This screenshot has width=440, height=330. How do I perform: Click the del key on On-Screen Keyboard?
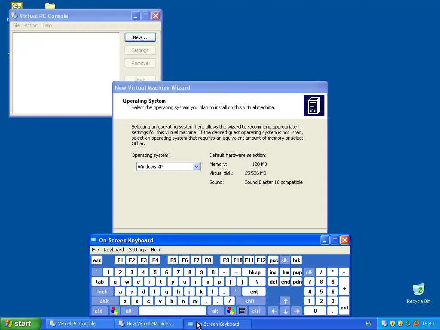pyautogui.click(x=273, y=282)
